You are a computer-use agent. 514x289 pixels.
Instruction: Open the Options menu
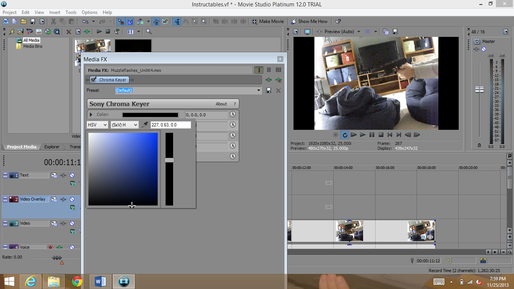pyautogui.click(x=90, y=12)
